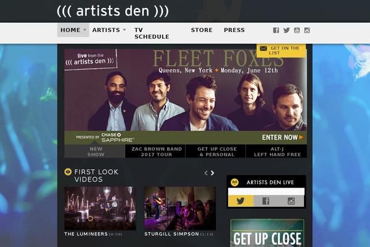Switch to Zac Brown Band 2017 Tour tab
This screenshot has height=247, width=370.
coord(157,151)
